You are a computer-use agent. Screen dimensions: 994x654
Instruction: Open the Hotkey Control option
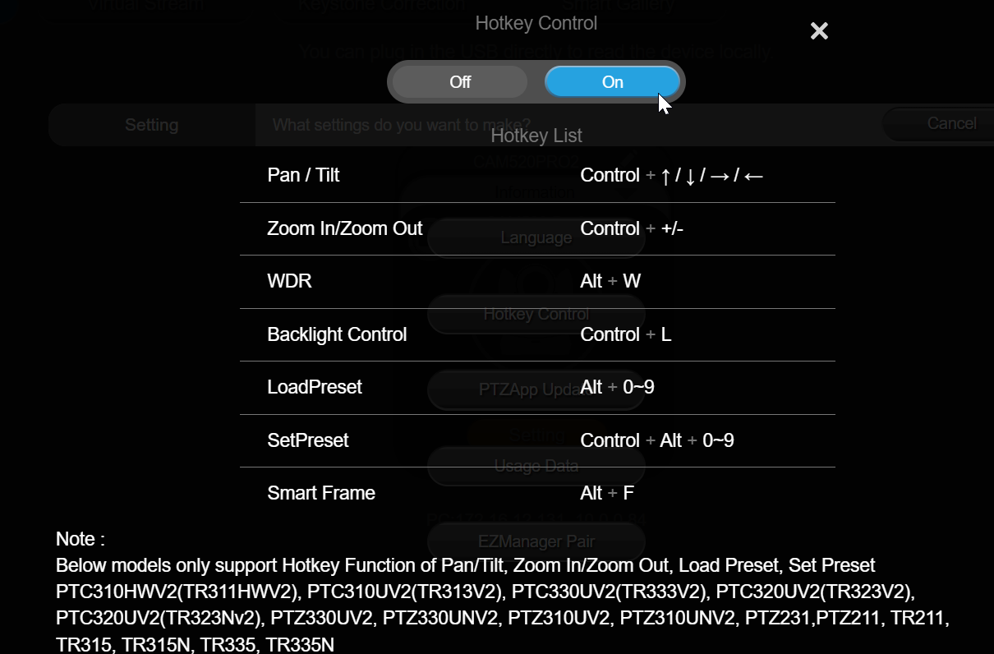pyautogui.click(x=536, y=314)
